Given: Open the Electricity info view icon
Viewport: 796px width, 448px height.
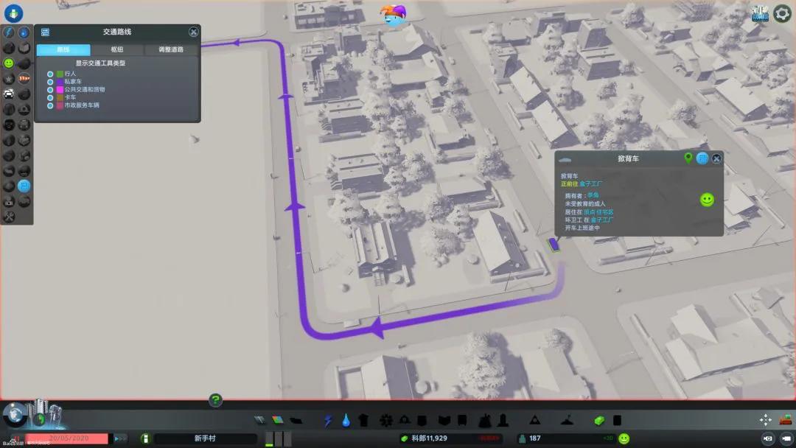Looking at the screenshot, I should [9, 32].
